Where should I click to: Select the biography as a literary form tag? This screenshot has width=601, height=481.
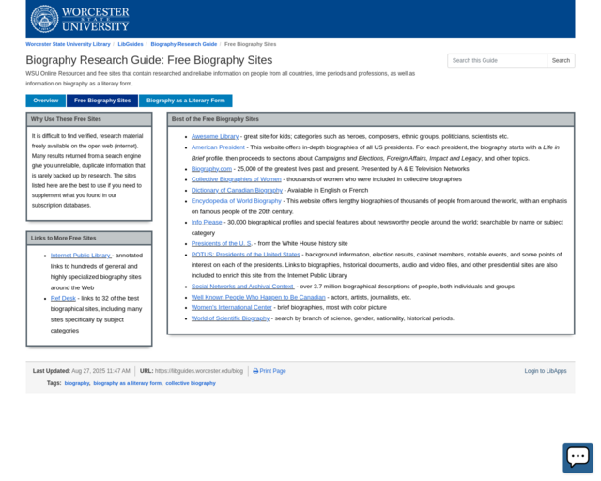[128, 383]
